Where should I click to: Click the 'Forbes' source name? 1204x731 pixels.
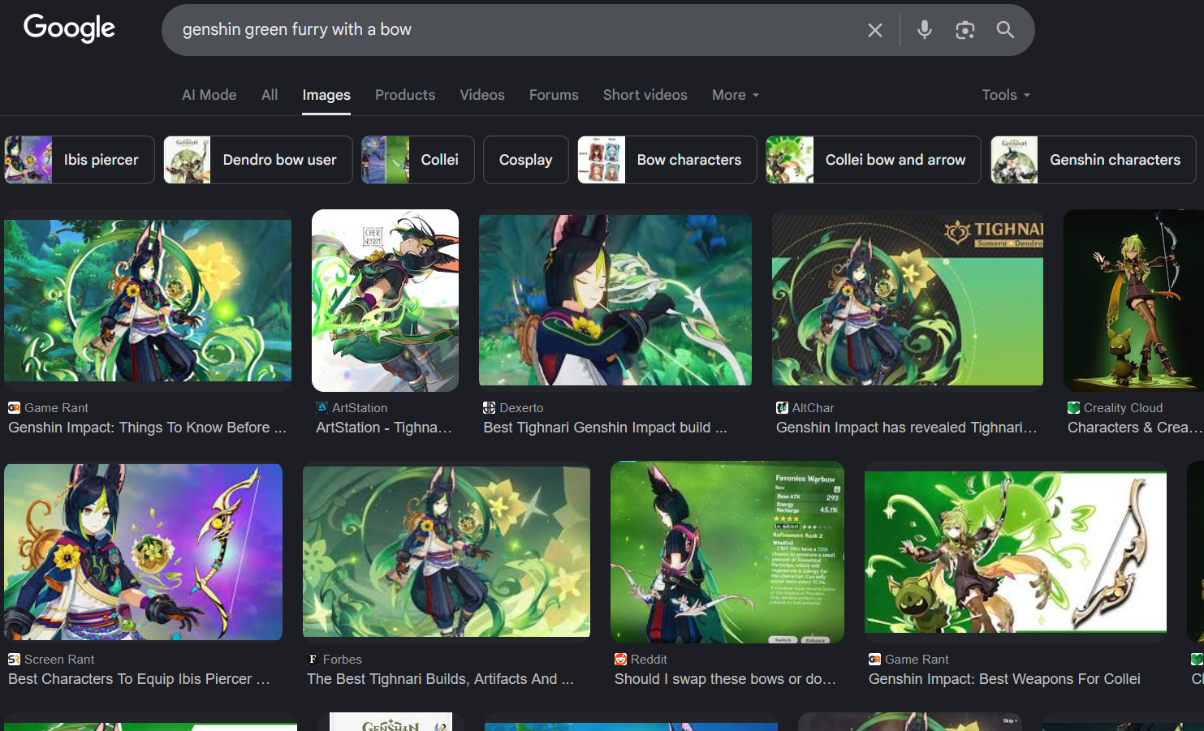coord(342,660)
